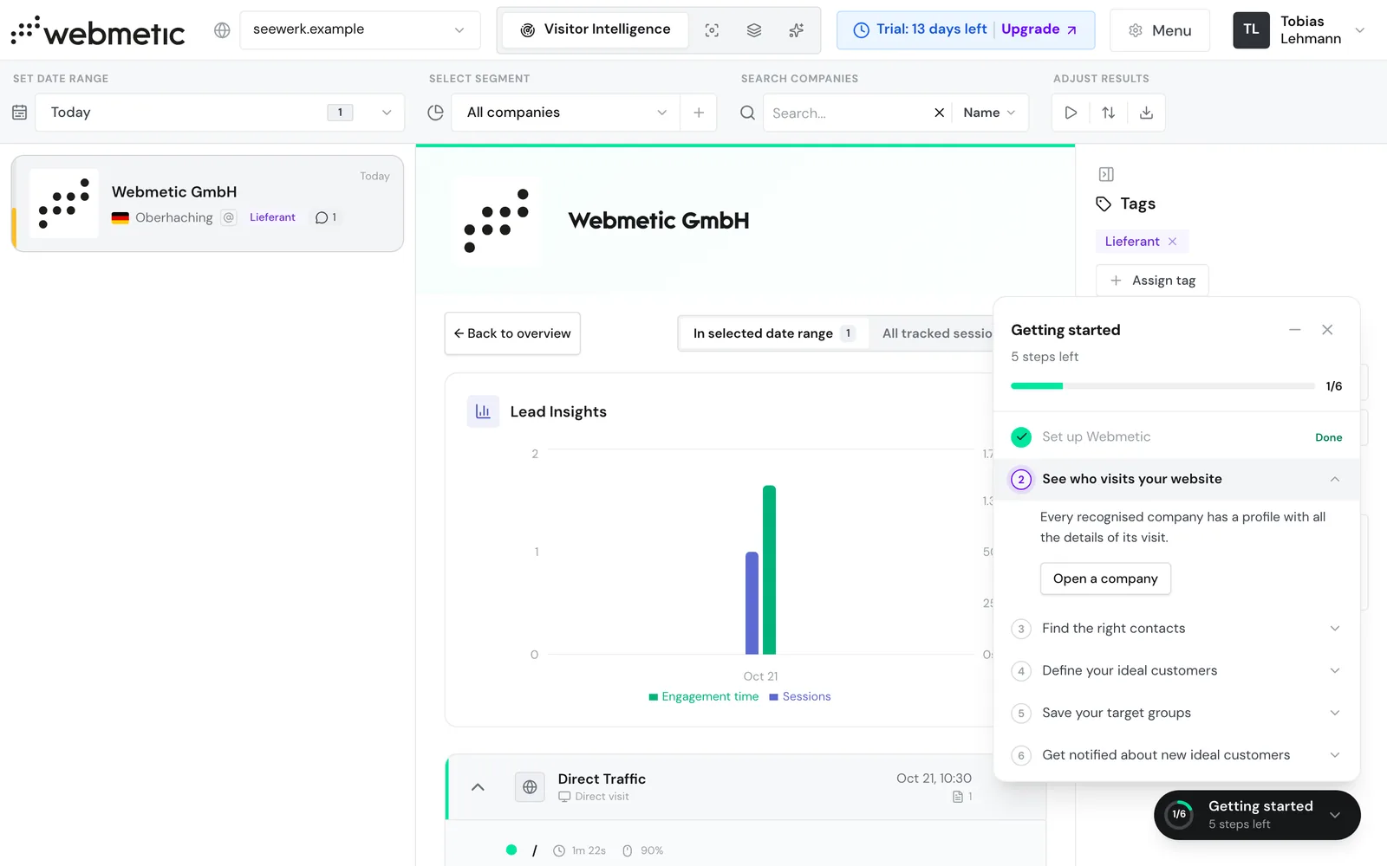Click the Upgrade link

point(1039,29)
